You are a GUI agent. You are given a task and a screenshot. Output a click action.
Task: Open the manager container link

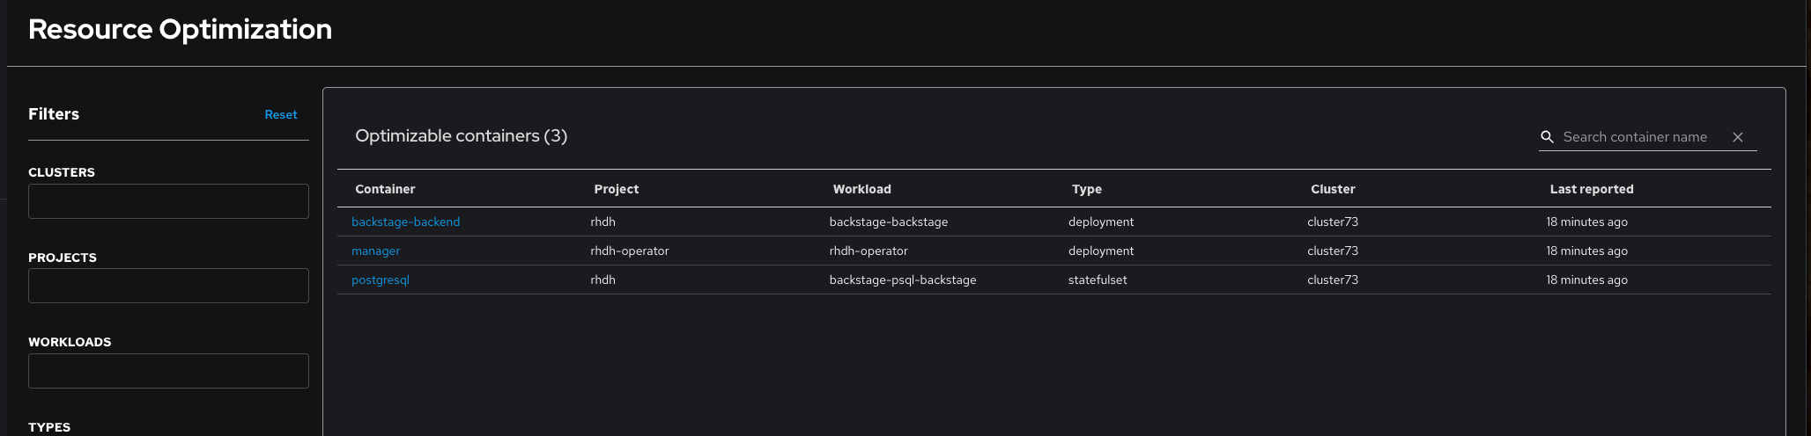tap(375, 251)
